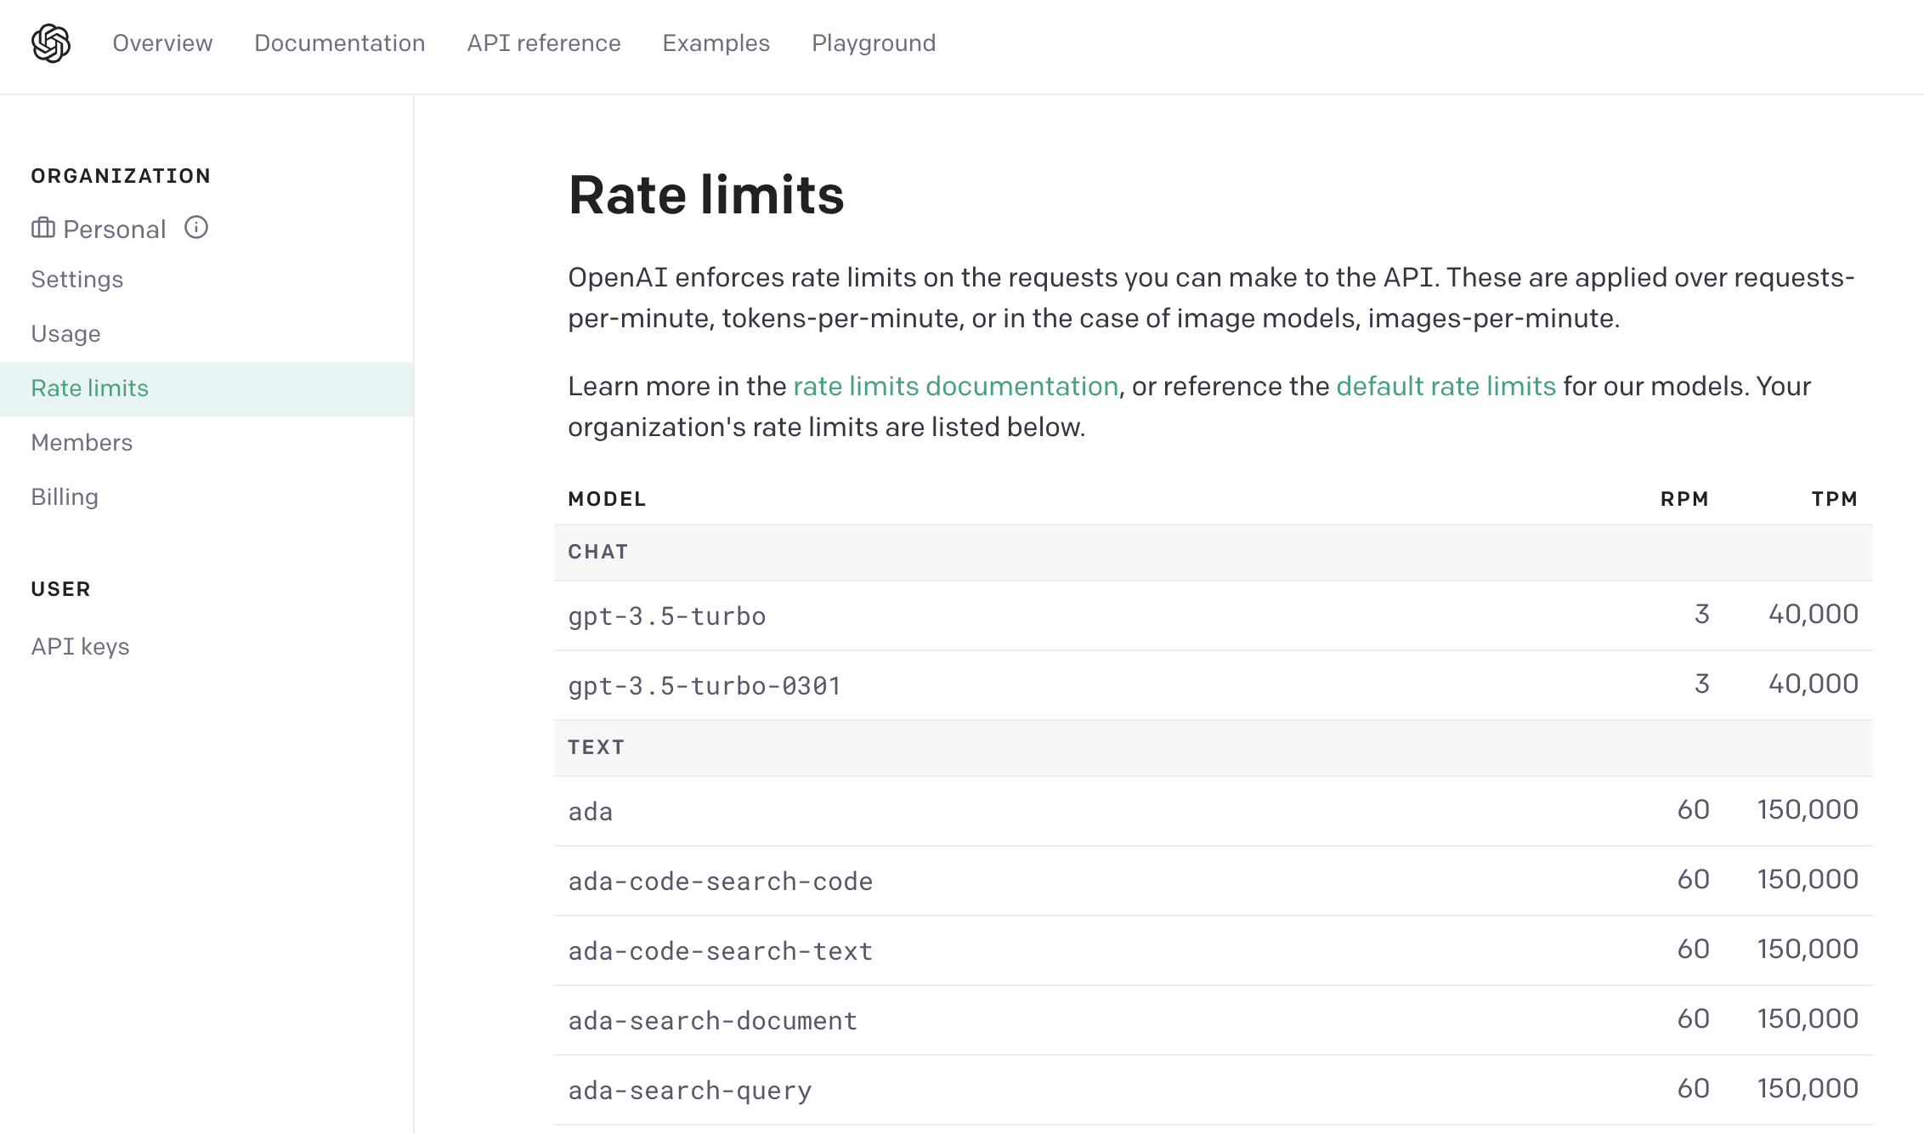Screen dimensions: 1924x1134
Task: Select the Personal organization entry
Action: click(x=114, y=230)
